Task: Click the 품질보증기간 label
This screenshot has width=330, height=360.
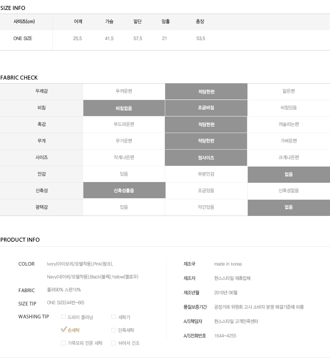Action: click(x=195, y=307)
